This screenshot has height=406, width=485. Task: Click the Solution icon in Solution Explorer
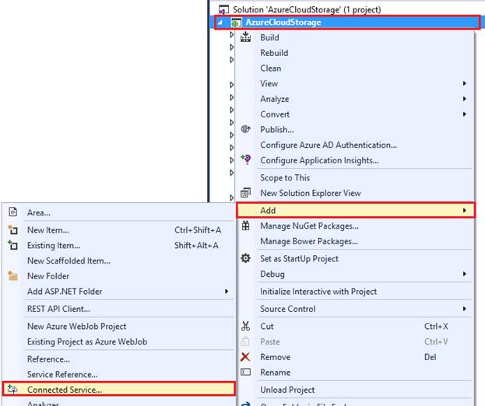[223, 9]
